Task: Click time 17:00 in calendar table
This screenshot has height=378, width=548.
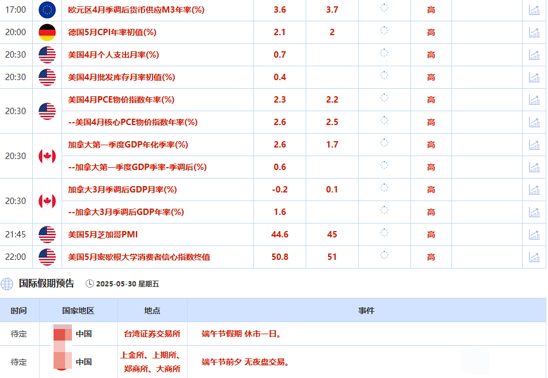Action: [x=16, y=10]
